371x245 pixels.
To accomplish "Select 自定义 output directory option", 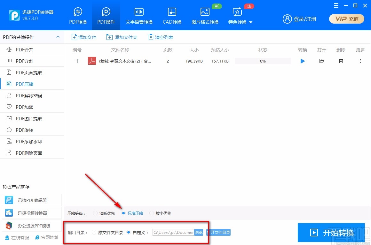I will coord(138,233).
